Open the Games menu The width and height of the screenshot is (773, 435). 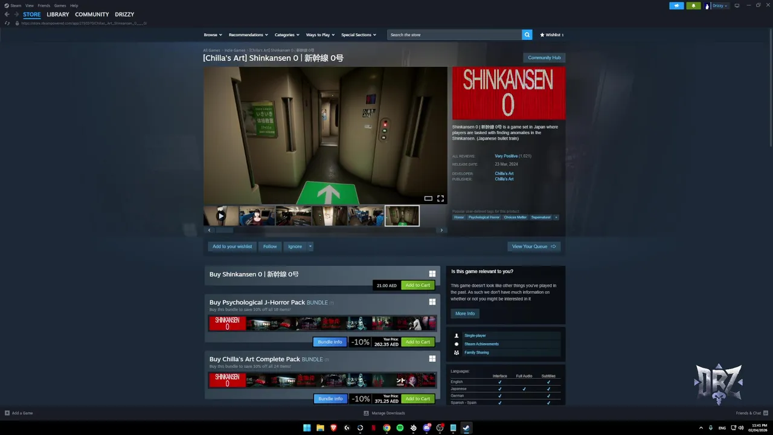pyautogui.click(x=60, y=5)
